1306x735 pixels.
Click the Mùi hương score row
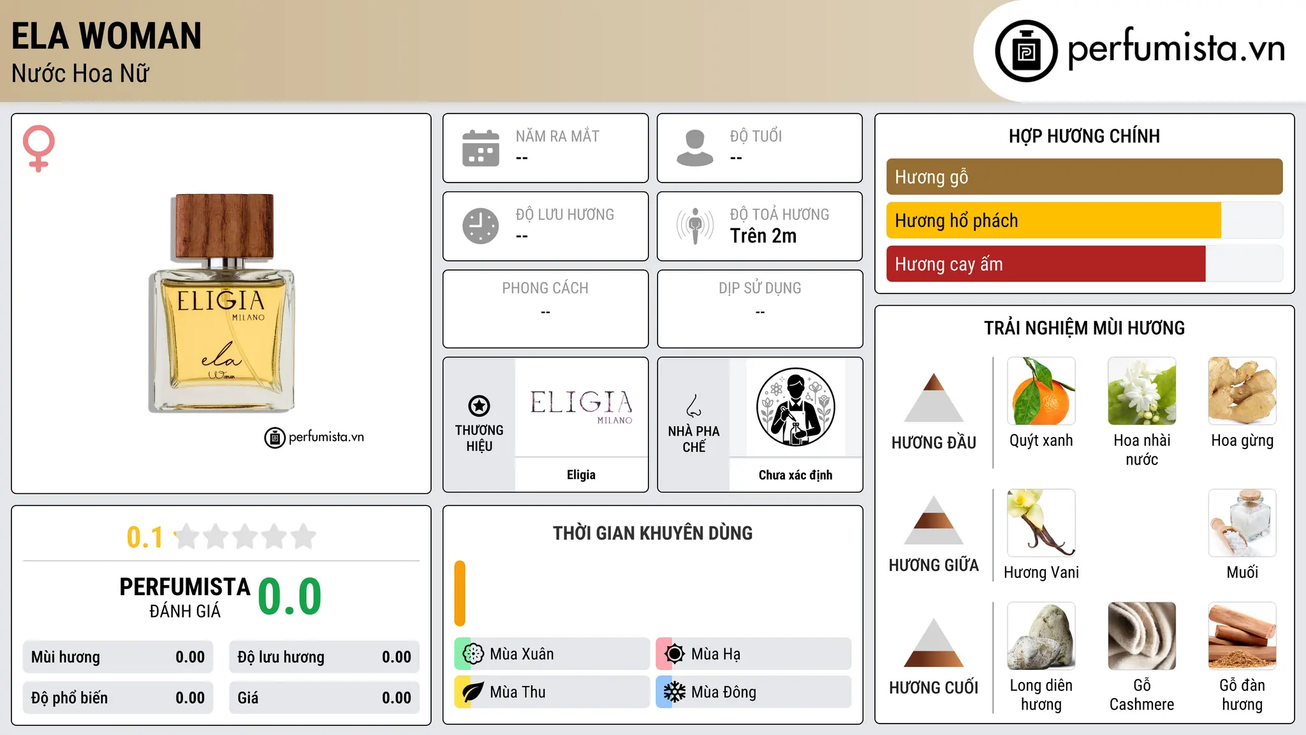tap(118, 657)
